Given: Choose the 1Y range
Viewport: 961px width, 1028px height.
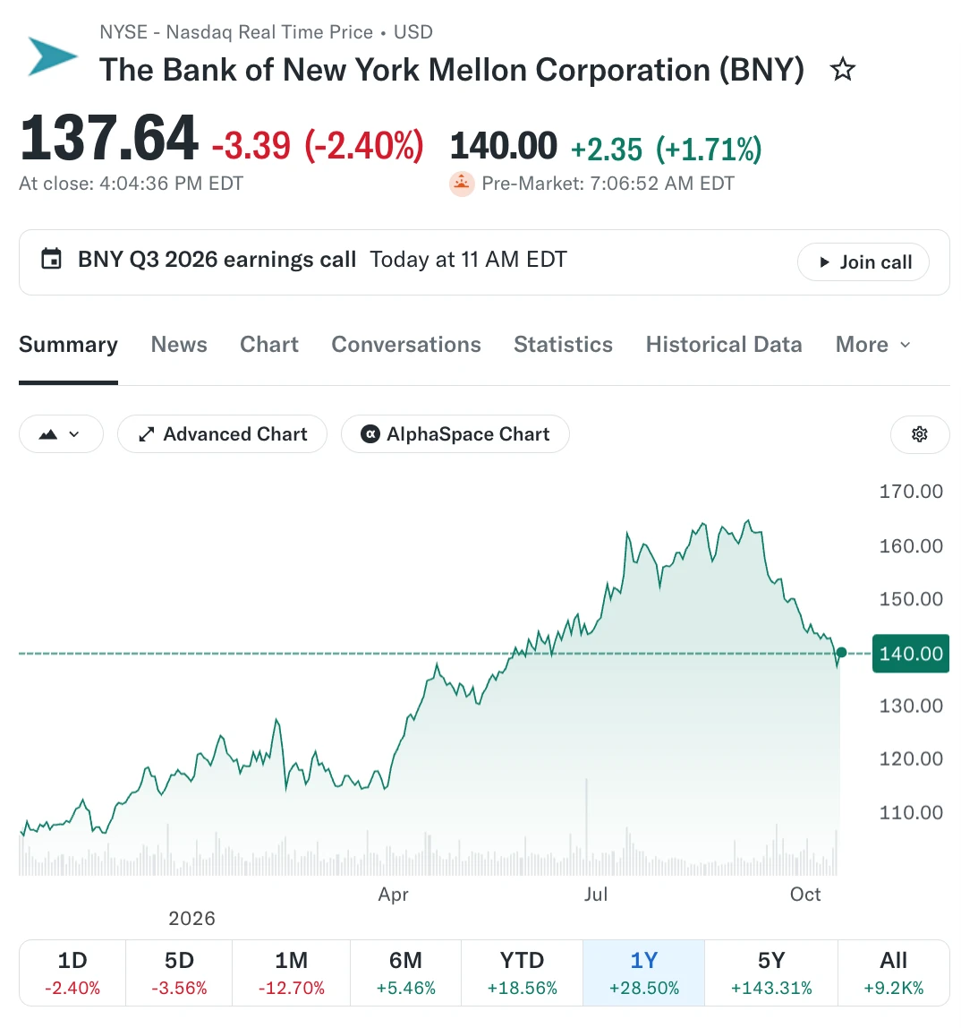Looking at the screenshot, I should pyautogui.click(x=644, y=972).
